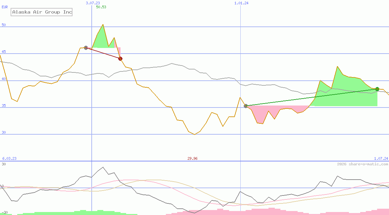Click the 1.07.24 end date label
This screenshot has width=389, height=215.
click(381, 158)
